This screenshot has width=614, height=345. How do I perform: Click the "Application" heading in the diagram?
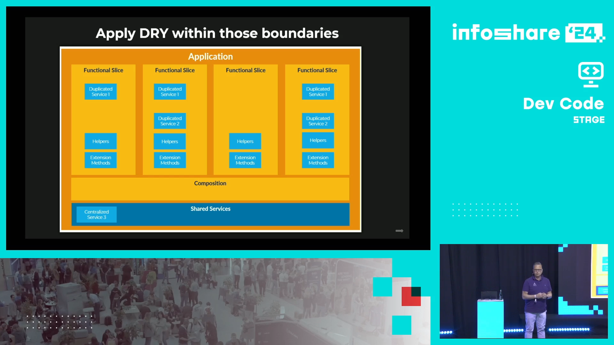click(x=210, y=57)
